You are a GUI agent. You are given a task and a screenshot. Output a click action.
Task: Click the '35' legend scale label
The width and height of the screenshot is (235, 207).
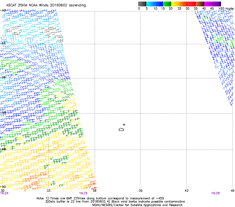click(x=196, y=9)
